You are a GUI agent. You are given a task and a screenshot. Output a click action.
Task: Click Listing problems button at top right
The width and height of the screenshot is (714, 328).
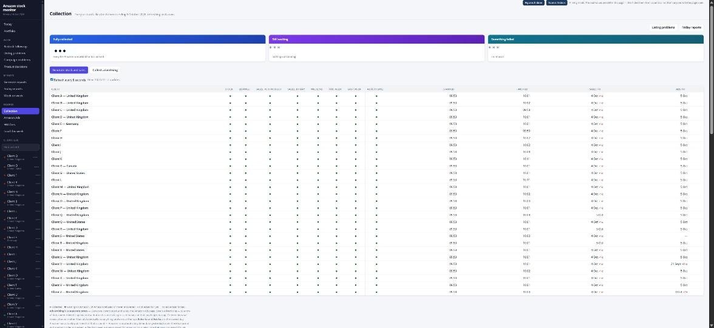tap(663, 27)
